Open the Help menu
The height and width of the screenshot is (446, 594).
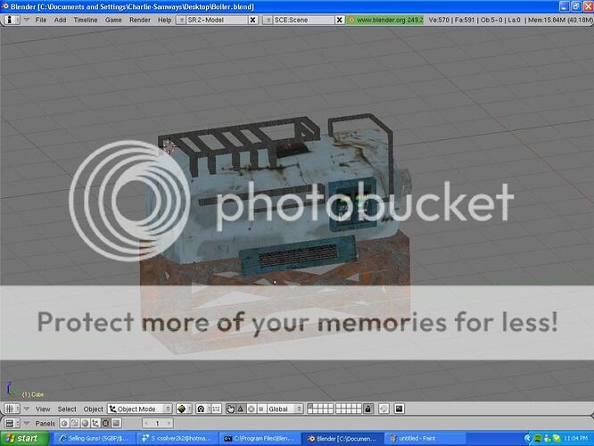(164, 20)
